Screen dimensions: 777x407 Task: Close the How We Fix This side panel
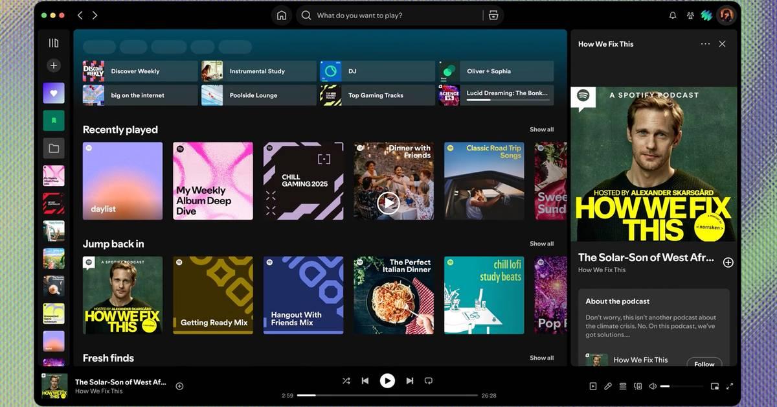click(722, 44)
